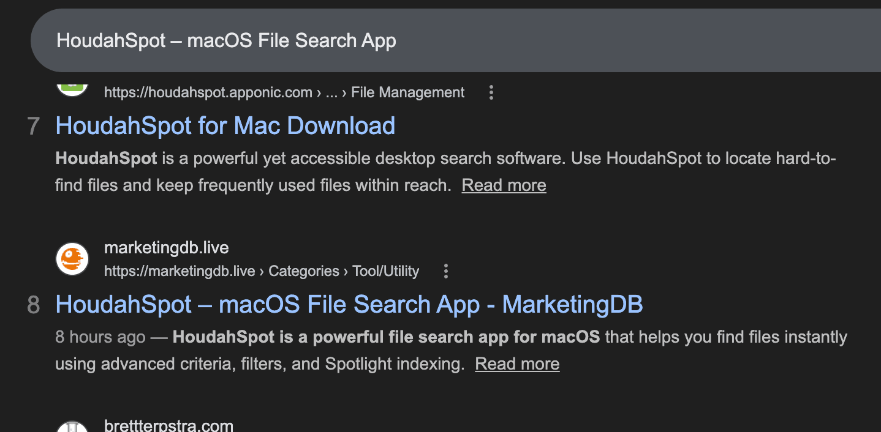Open three-dot options beside marketingdb.live URL
The width and height of the screenshot is (881, 432).
tap(446, 271)
